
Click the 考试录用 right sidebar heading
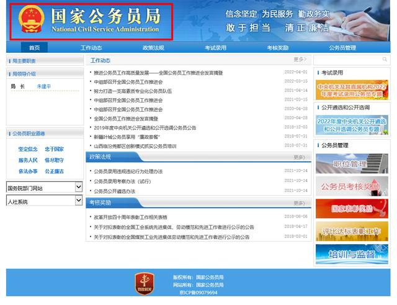332,73
